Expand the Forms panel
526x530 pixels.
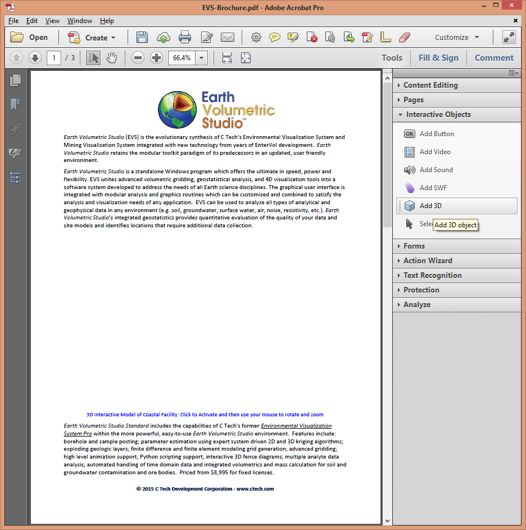coord(414,246)
